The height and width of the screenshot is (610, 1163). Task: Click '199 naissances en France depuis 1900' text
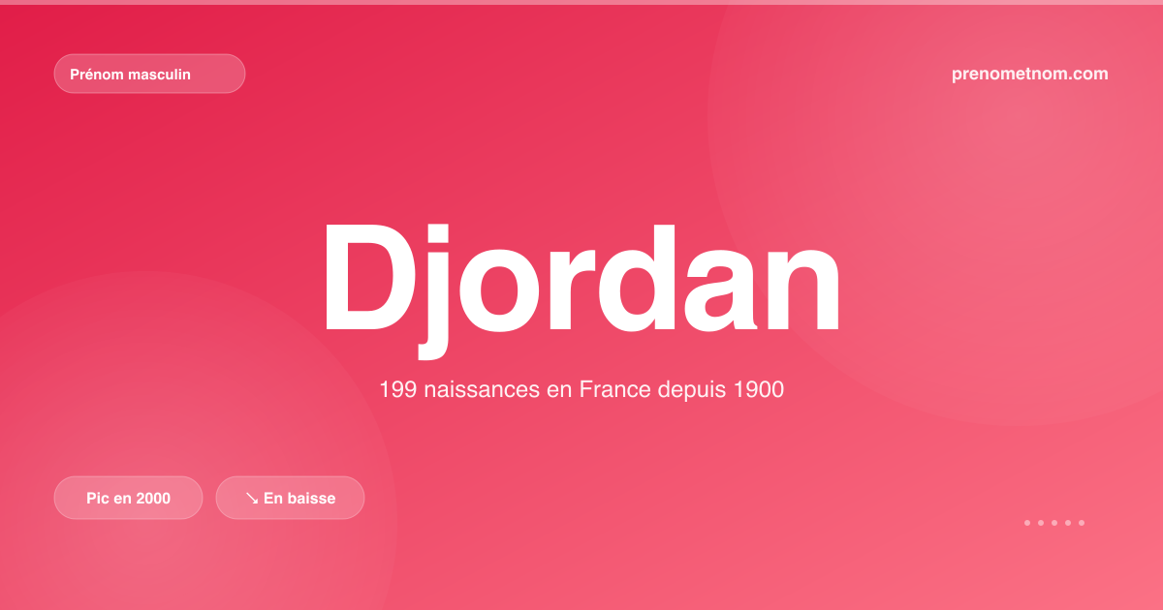tap(581, 390)
